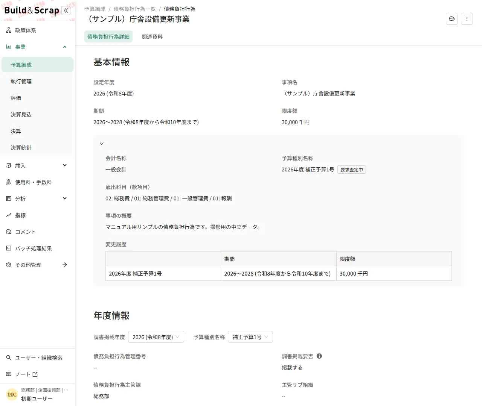Image resolution: width=482 pixels, height=406 pixels.
Task: Click the 総務部 | 企画振興部 organization text
Action: 45,390
